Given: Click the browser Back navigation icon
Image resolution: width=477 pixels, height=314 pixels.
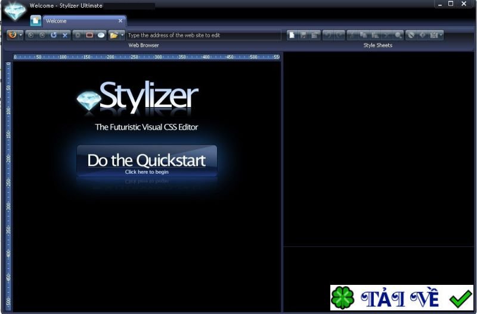Looking at the screenshot, I should (x=31, y=35).
